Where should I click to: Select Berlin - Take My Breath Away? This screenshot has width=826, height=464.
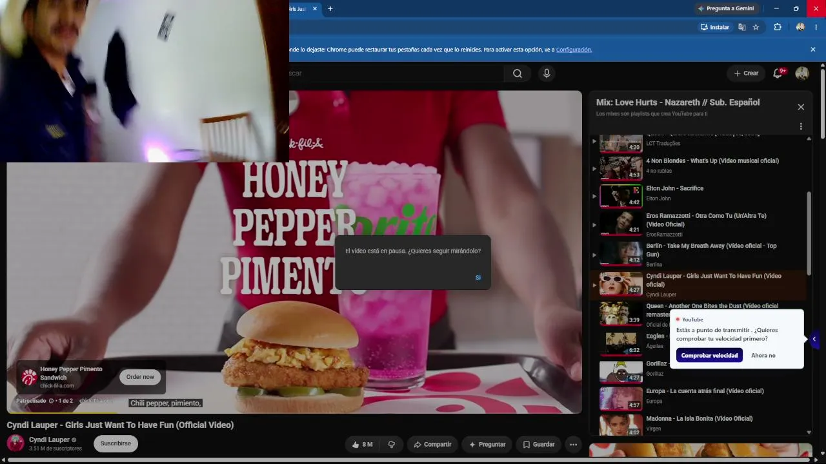[711, 250]
